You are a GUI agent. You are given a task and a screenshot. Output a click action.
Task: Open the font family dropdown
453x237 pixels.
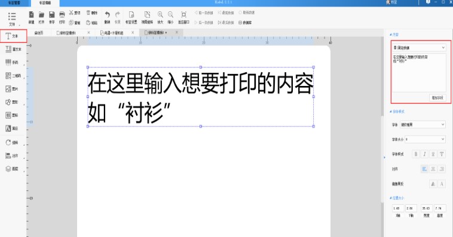click(x=423, y=124)
